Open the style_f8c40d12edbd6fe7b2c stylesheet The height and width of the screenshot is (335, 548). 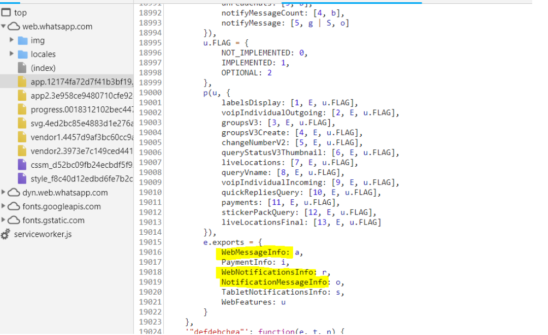tap(82, 179)
